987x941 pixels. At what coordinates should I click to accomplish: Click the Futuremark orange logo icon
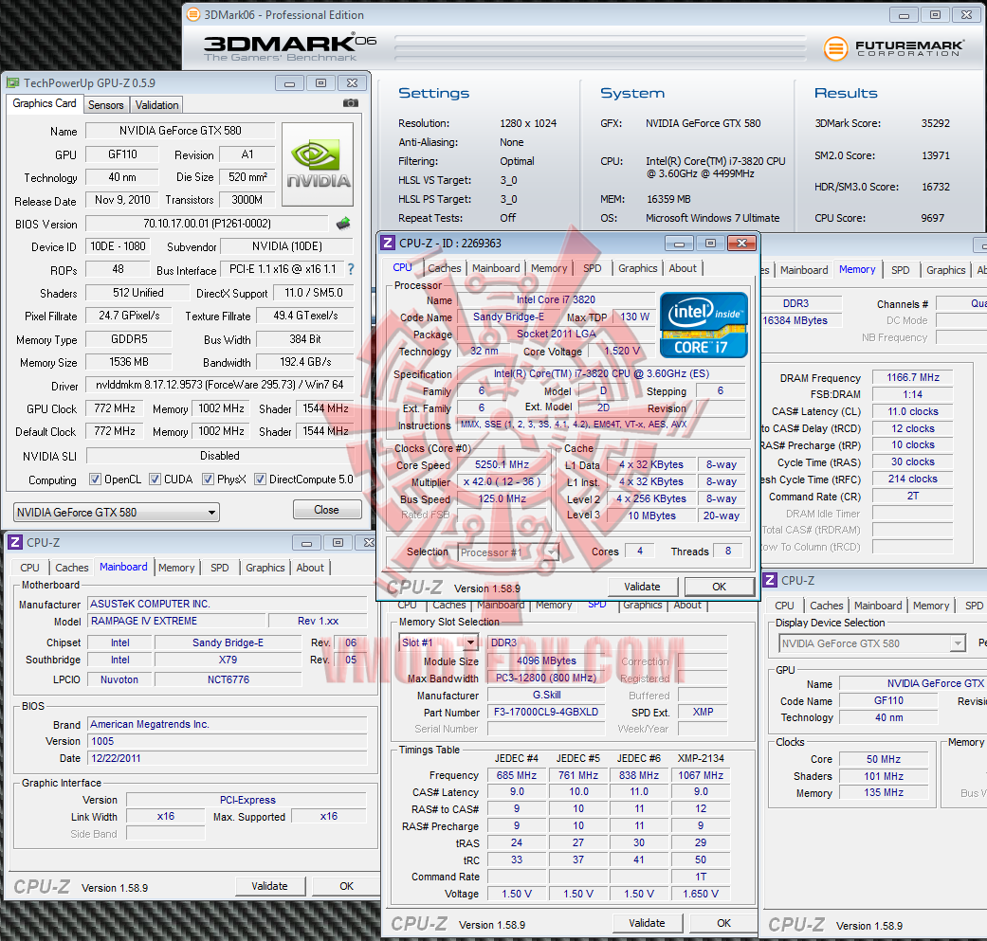(x=836, y=48)
